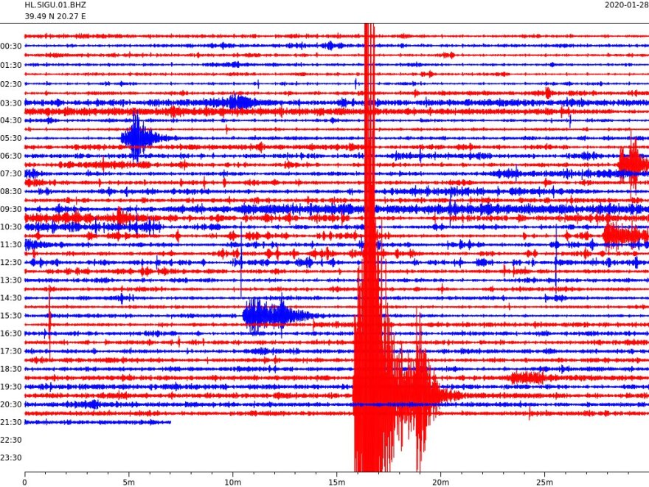The image size is (649, 487).
Task: Click the 2020-01-28 date label
Action: [x=626, y=4]
